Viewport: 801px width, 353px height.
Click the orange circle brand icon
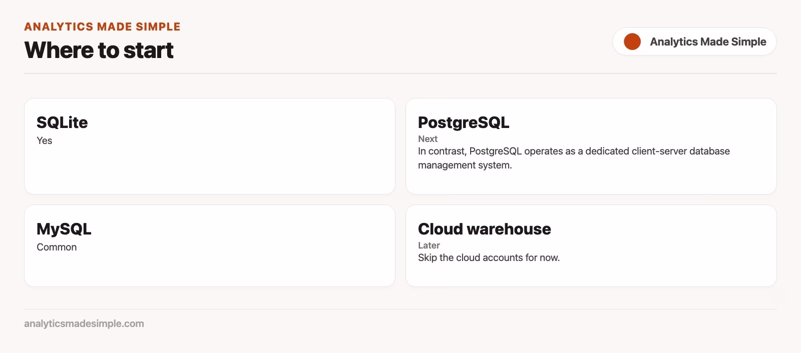pyautogui.click(x=632, y=41)
